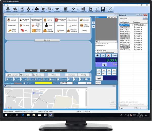Image resolution: width=152 pixels, height=131 pixels.
Task: Click the red X remove item button
Action: point(108,55)
